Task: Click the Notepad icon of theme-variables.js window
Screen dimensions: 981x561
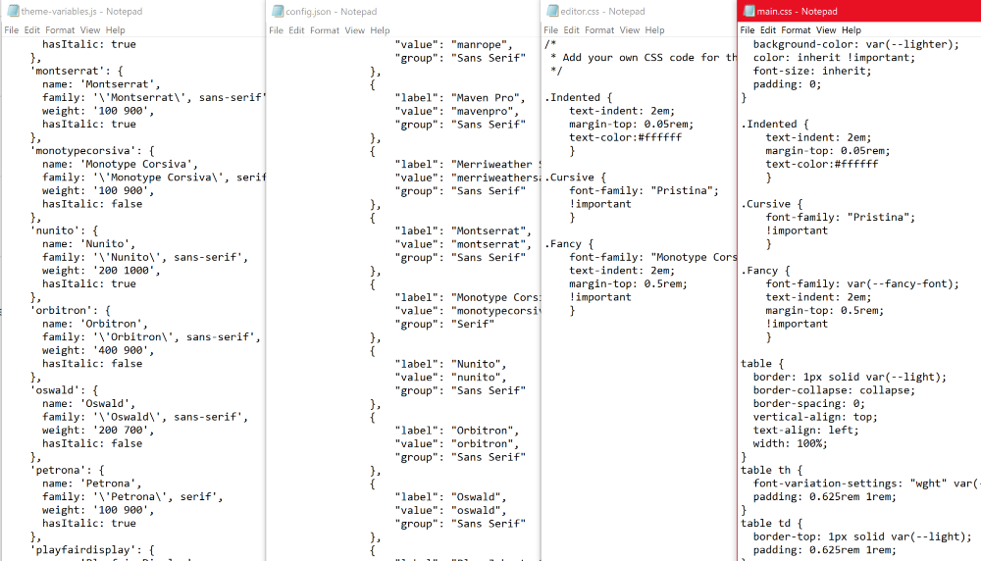Action: pos(13,11)
